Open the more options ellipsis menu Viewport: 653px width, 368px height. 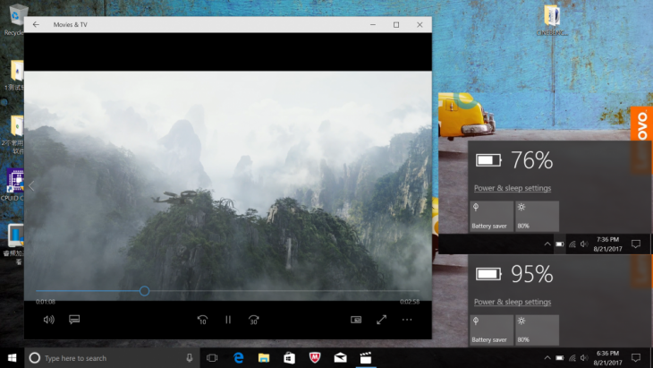tap(407, 320)
